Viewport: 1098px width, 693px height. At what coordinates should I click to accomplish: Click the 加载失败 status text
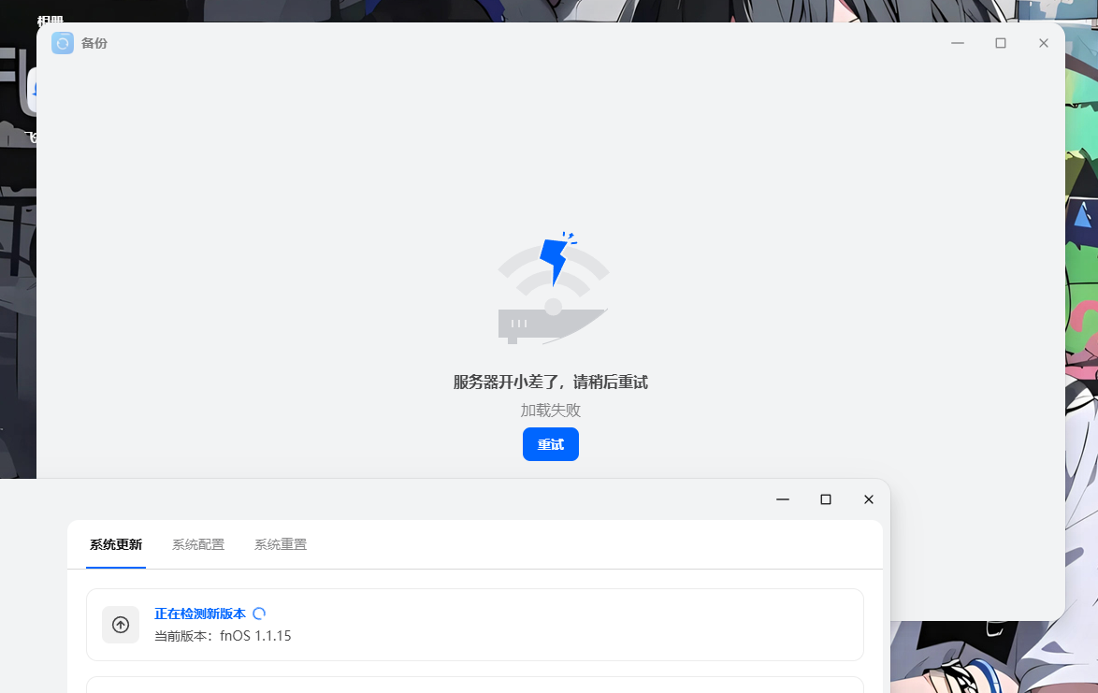[551, 410]
